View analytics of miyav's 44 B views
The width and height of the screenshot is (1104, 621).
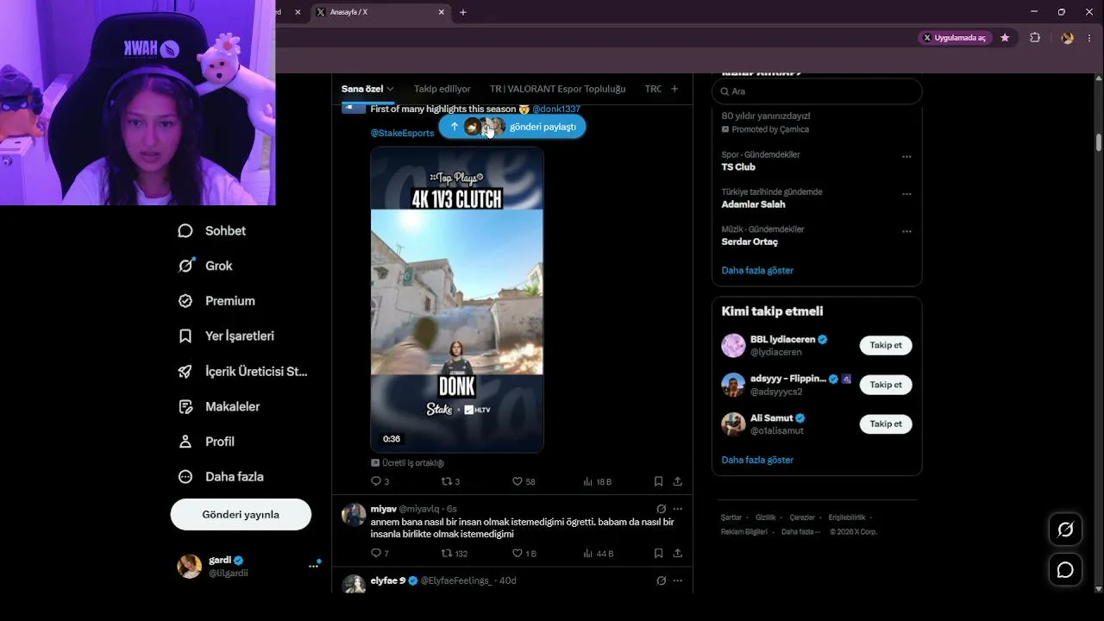598,553
